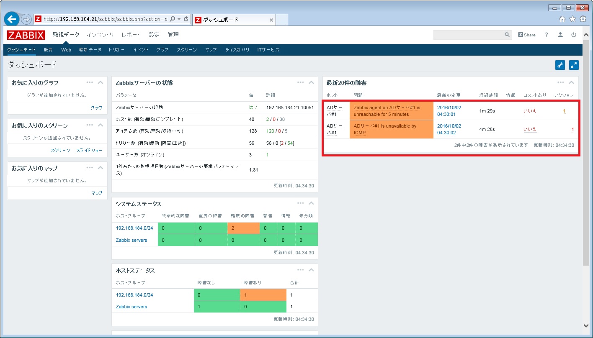This screenshot has width=593, height=338.
Task: Open the レポート main menu
Action: [x=131, y=35]
